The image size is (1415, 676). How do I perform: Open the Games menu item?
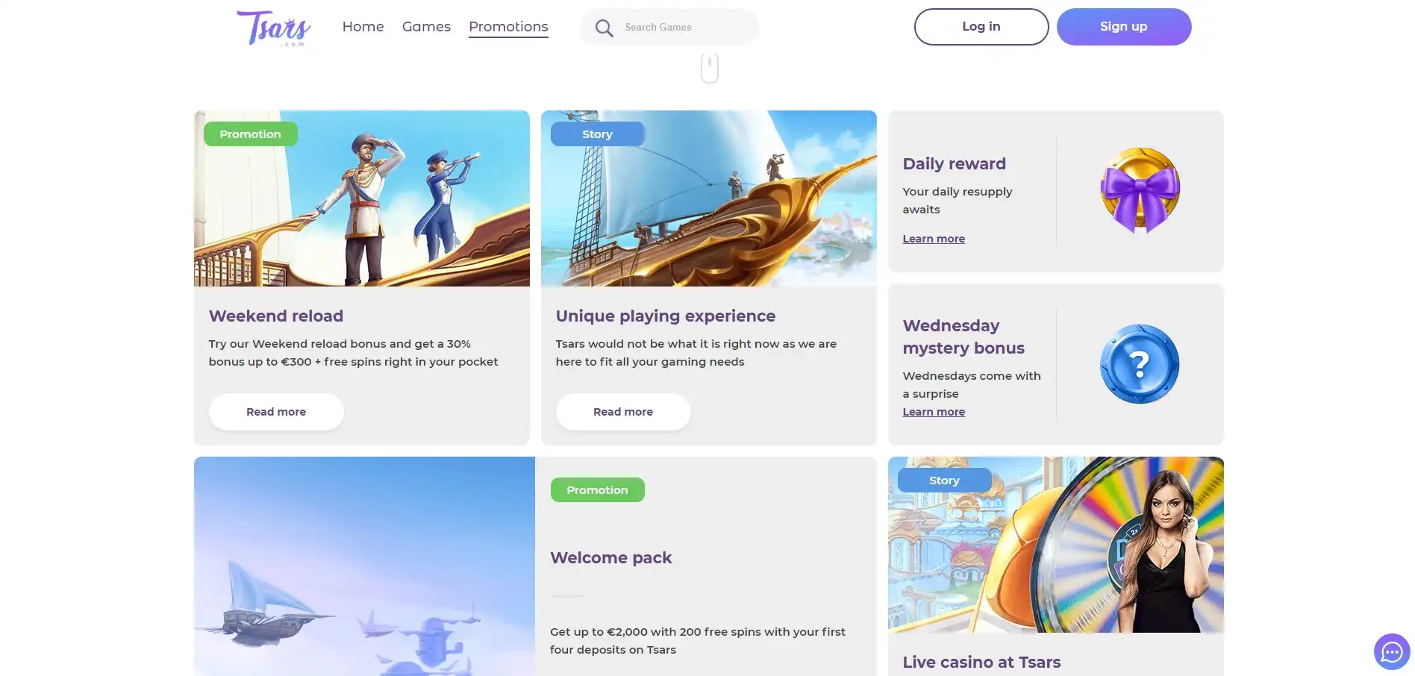click(x=426, y=27)
